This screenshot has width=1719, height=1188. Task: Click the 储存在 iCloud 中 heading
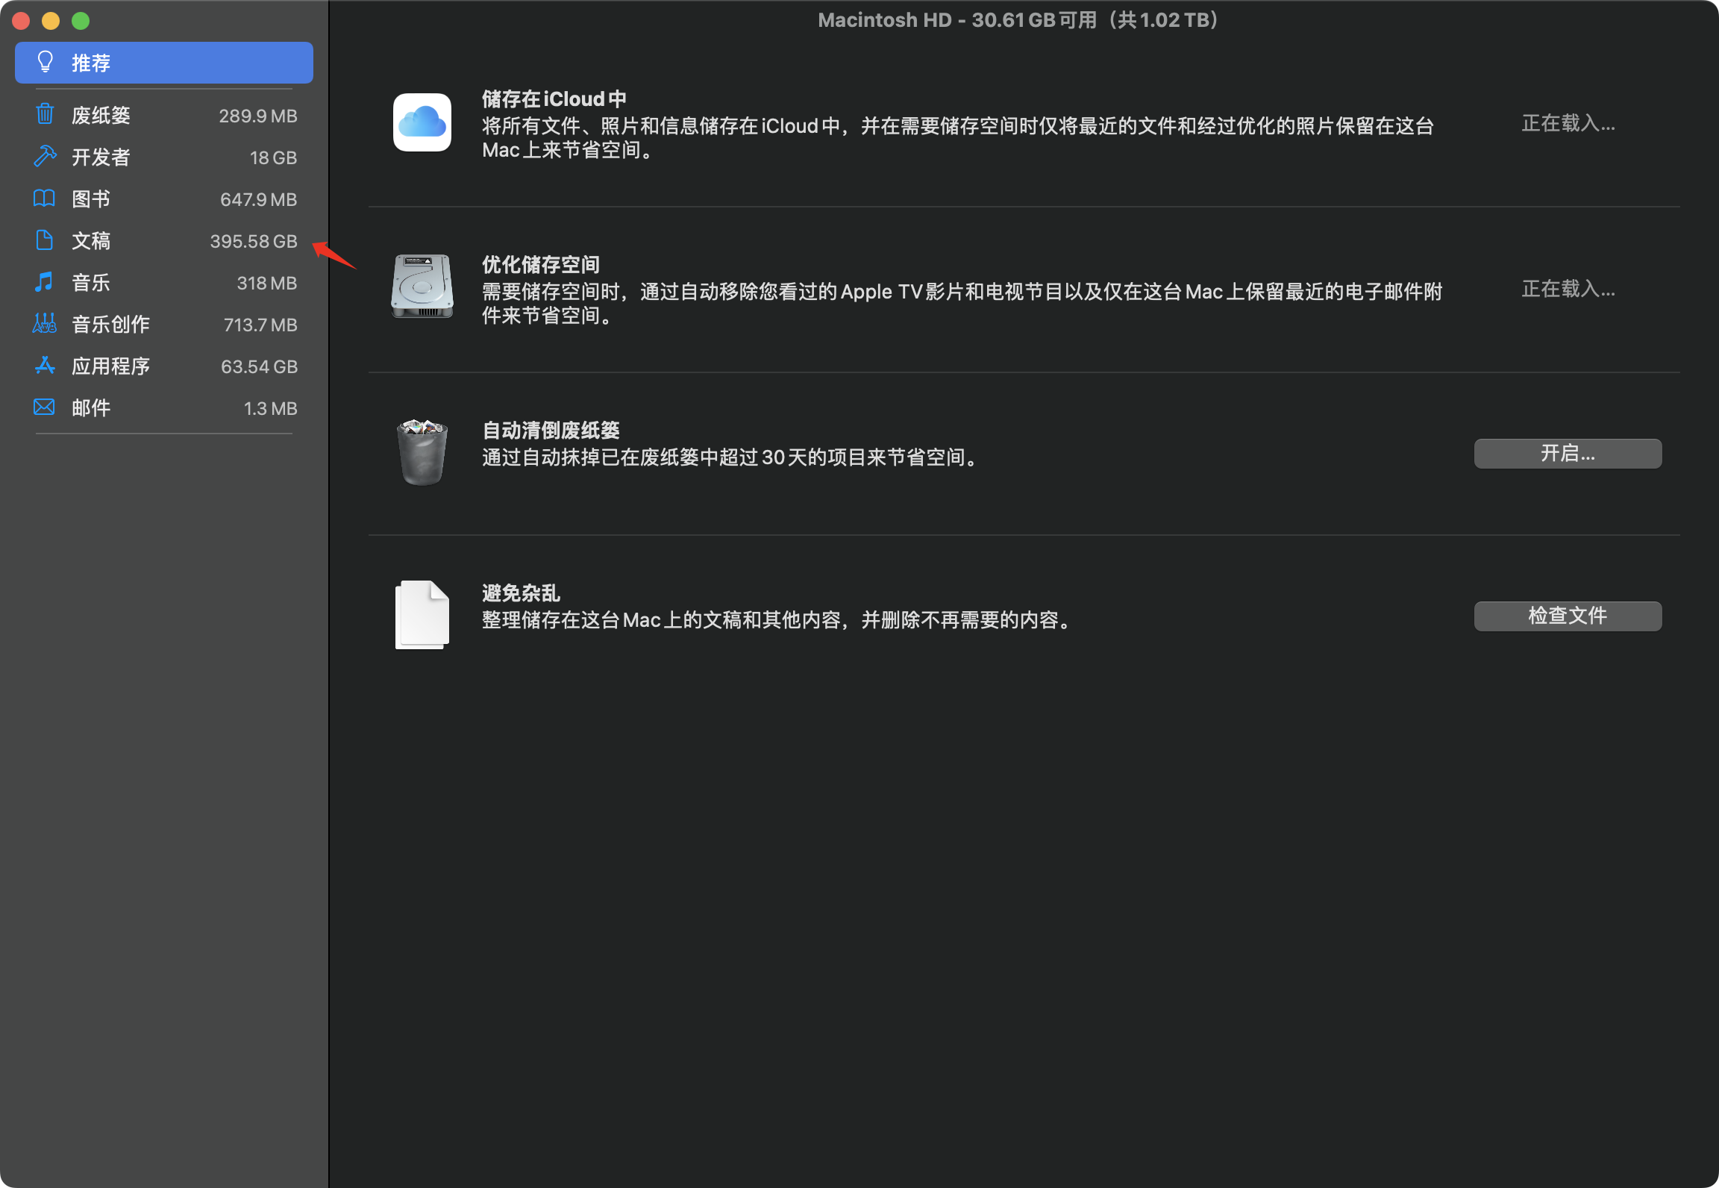554,99
